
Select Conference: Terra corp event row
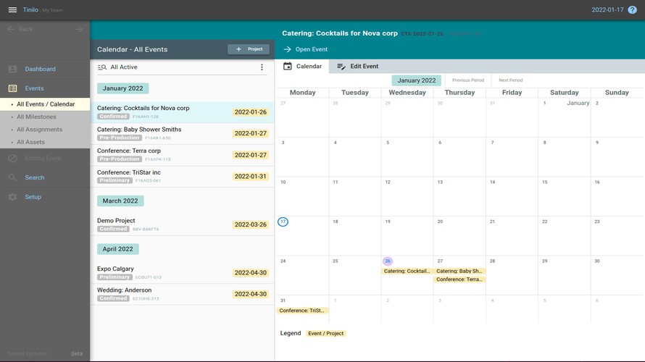pos(182,155)
